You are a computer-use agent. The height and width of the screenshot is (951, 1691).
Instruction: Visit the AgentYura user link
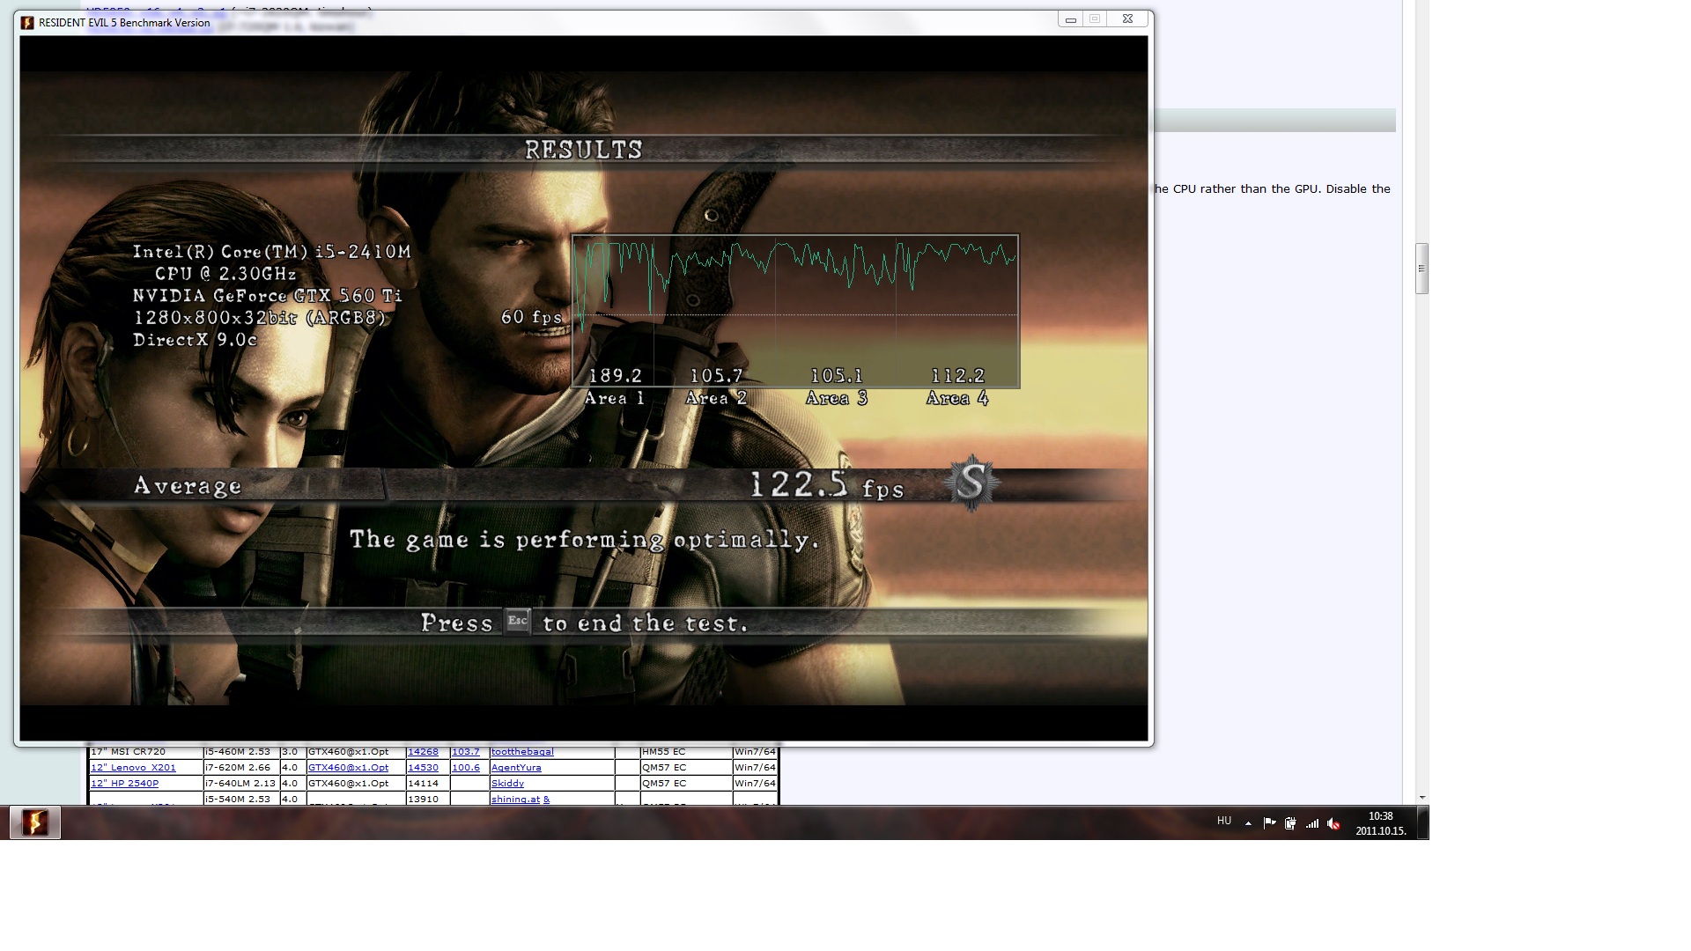tap(516, 768)
